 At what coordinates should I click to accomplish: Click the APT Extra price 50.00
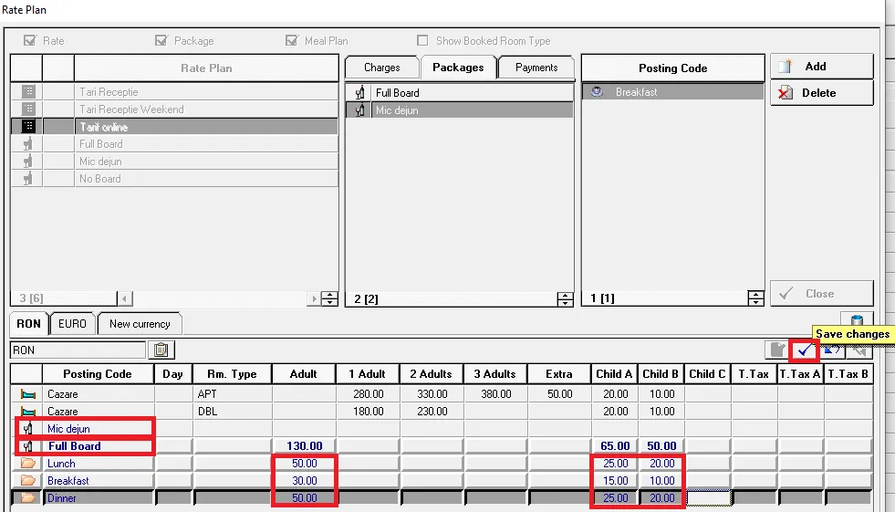[559, 394]
